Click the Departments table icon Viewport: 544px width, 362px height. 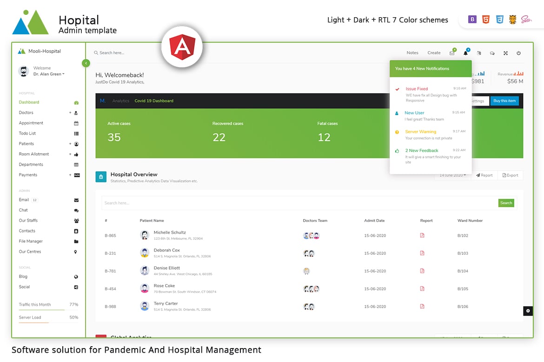click(x=76, y=165)
